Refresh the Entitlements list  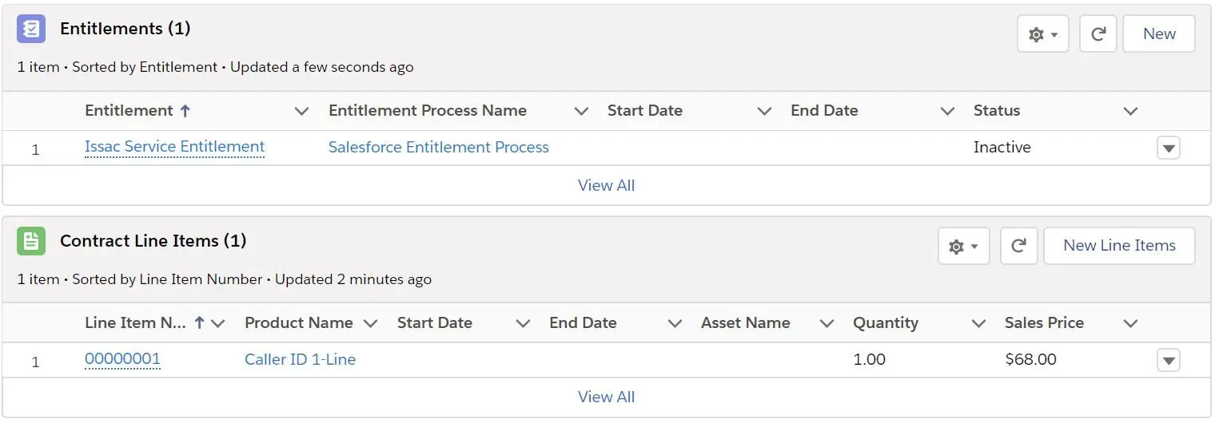pos(1097,34)
